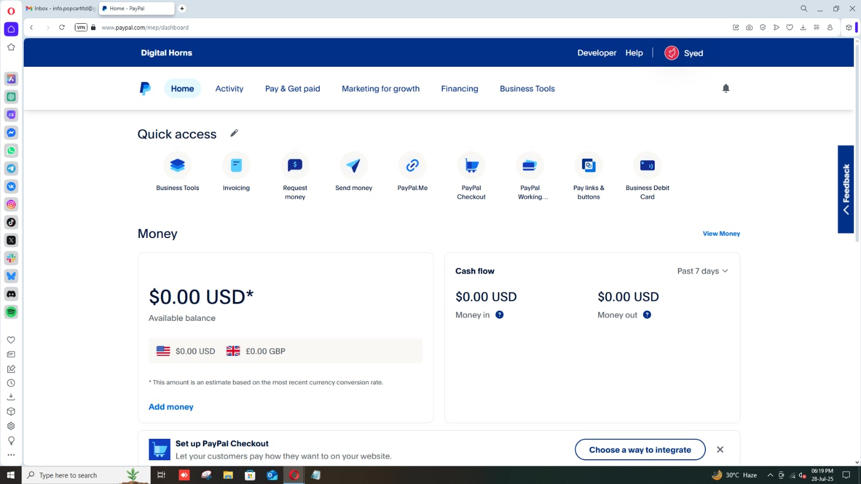Viewport: 861px width, 484px height.
Task: Open the three-dot sidebar more menu
Action: pos(11,455)
